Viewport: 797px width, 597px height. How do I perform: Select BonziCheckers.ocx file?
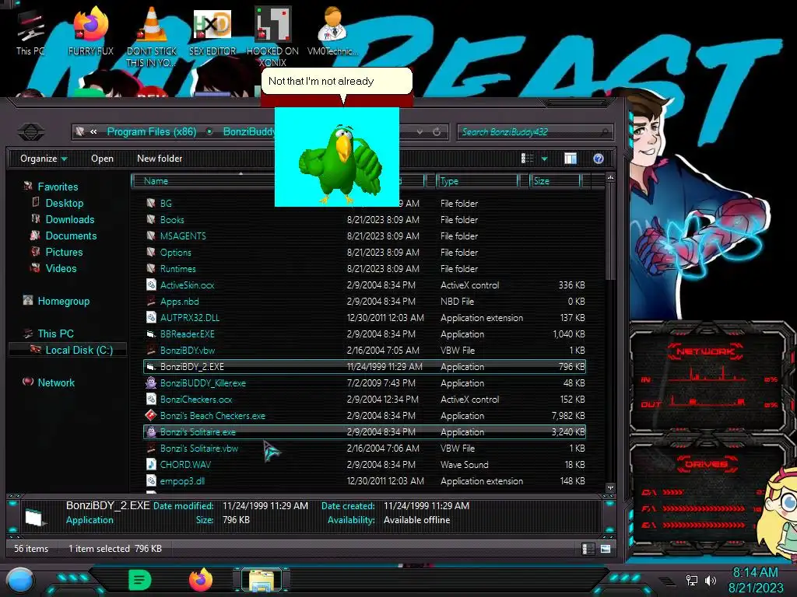tap(195, 399)
